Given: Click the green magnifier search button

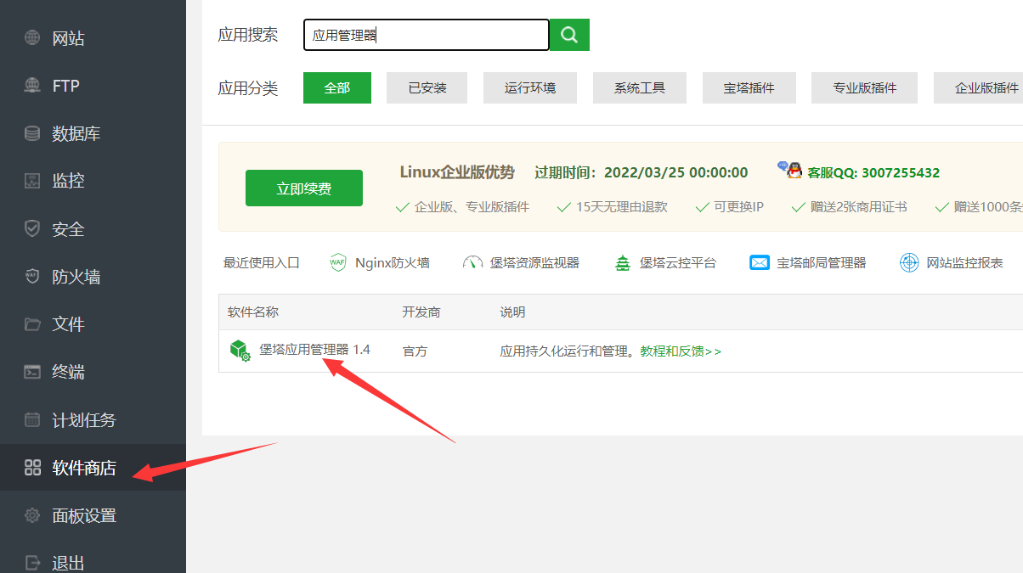Looking at the screenshot, I should (569, 35).
